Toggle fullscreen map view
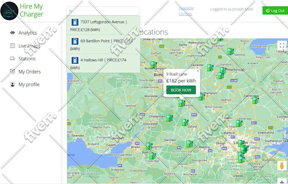Viewport: 288px width, 184px height. 282,45
